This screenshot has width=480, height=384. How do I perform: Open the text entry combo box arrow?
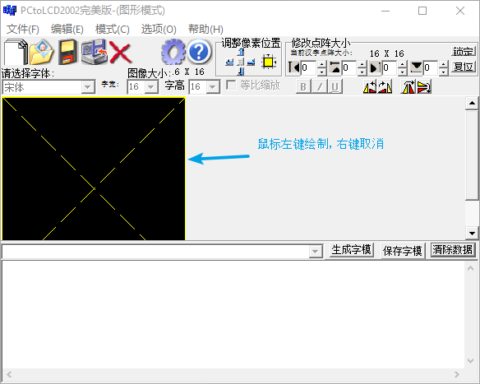(316, 252)
